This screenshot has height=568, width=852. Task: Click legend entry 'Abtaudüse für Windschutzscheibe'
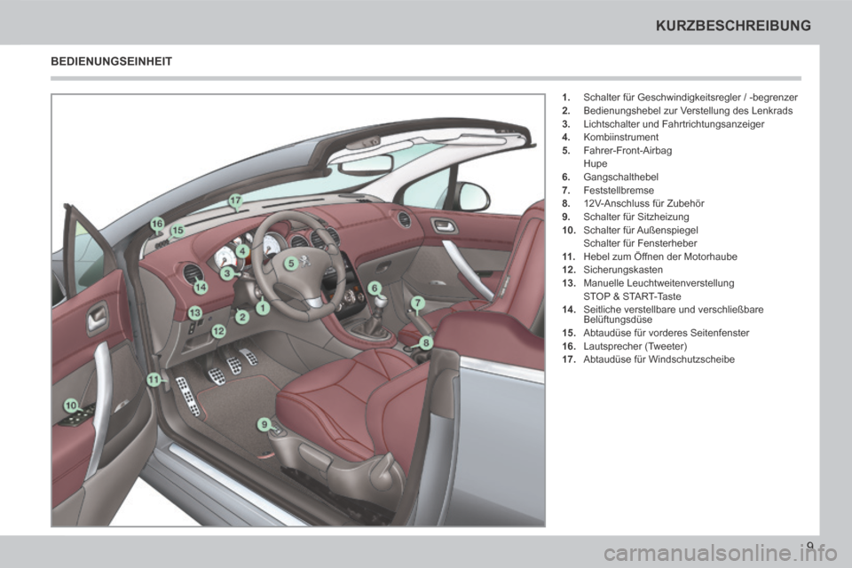[659, 359]
